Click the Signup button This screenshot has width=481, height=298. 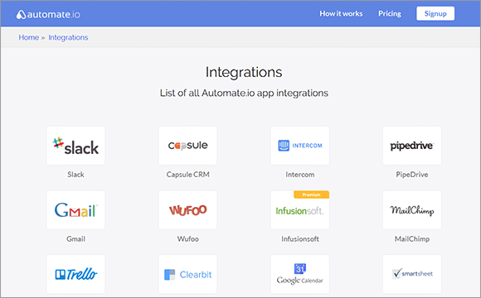pyautogui.click(x=435, y=14)
